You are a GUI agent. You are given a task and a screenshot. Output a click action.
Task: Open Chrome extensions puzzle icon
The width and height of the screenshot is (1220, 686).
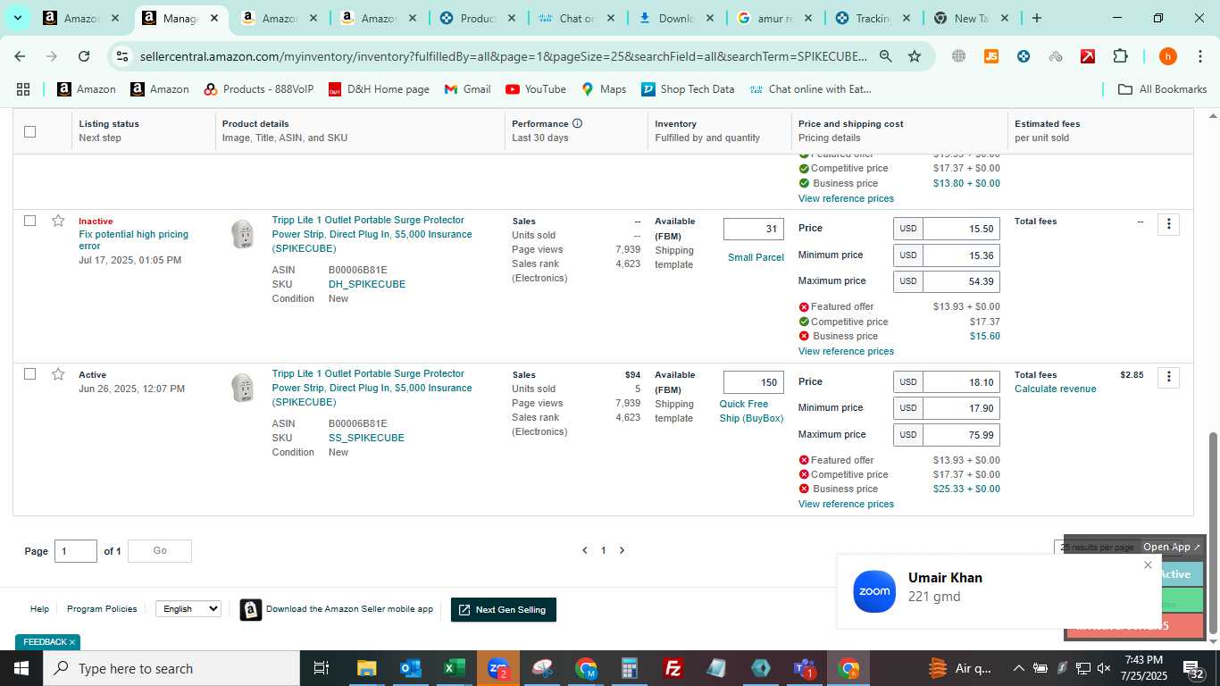point(1120,56)
